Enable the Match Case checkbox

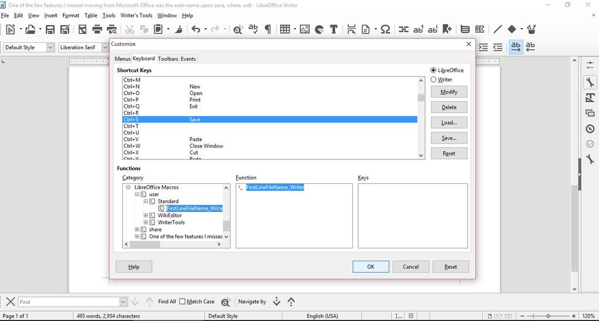(182, 302)
